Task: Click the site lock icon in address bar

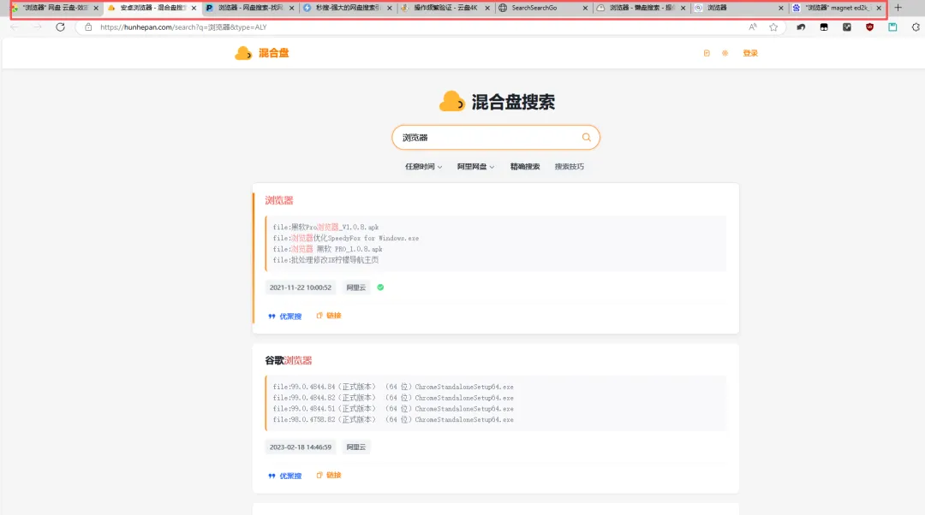Action: pos(88,27)
